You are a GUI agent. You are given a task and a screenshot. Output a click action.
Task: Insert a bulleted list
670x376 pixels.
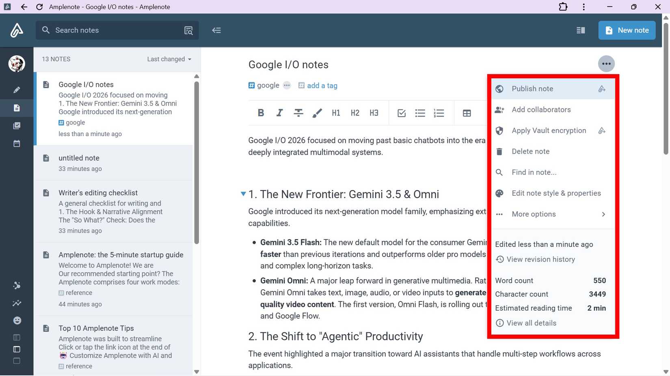(x=420, y=113)
